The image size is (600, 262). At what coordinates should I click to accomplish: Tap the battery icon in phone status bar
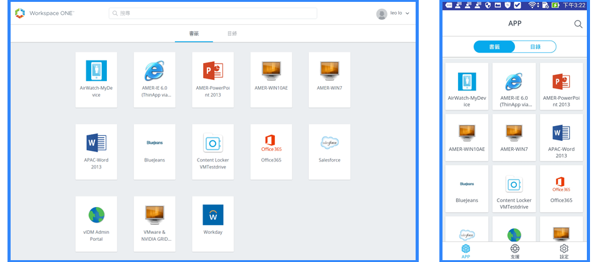click(x=555, y=5)
